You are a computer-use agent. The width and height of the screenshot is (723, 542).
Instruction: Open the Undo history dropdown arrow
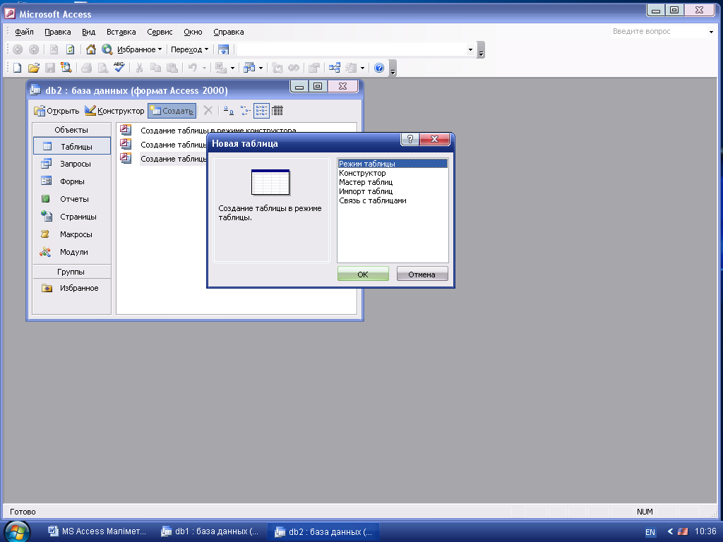point(204,68)
